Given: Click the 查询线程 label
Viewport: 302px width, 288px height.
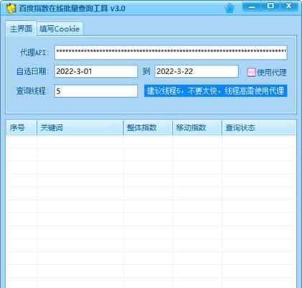Looking at the screenshot, I should (32, 91).
